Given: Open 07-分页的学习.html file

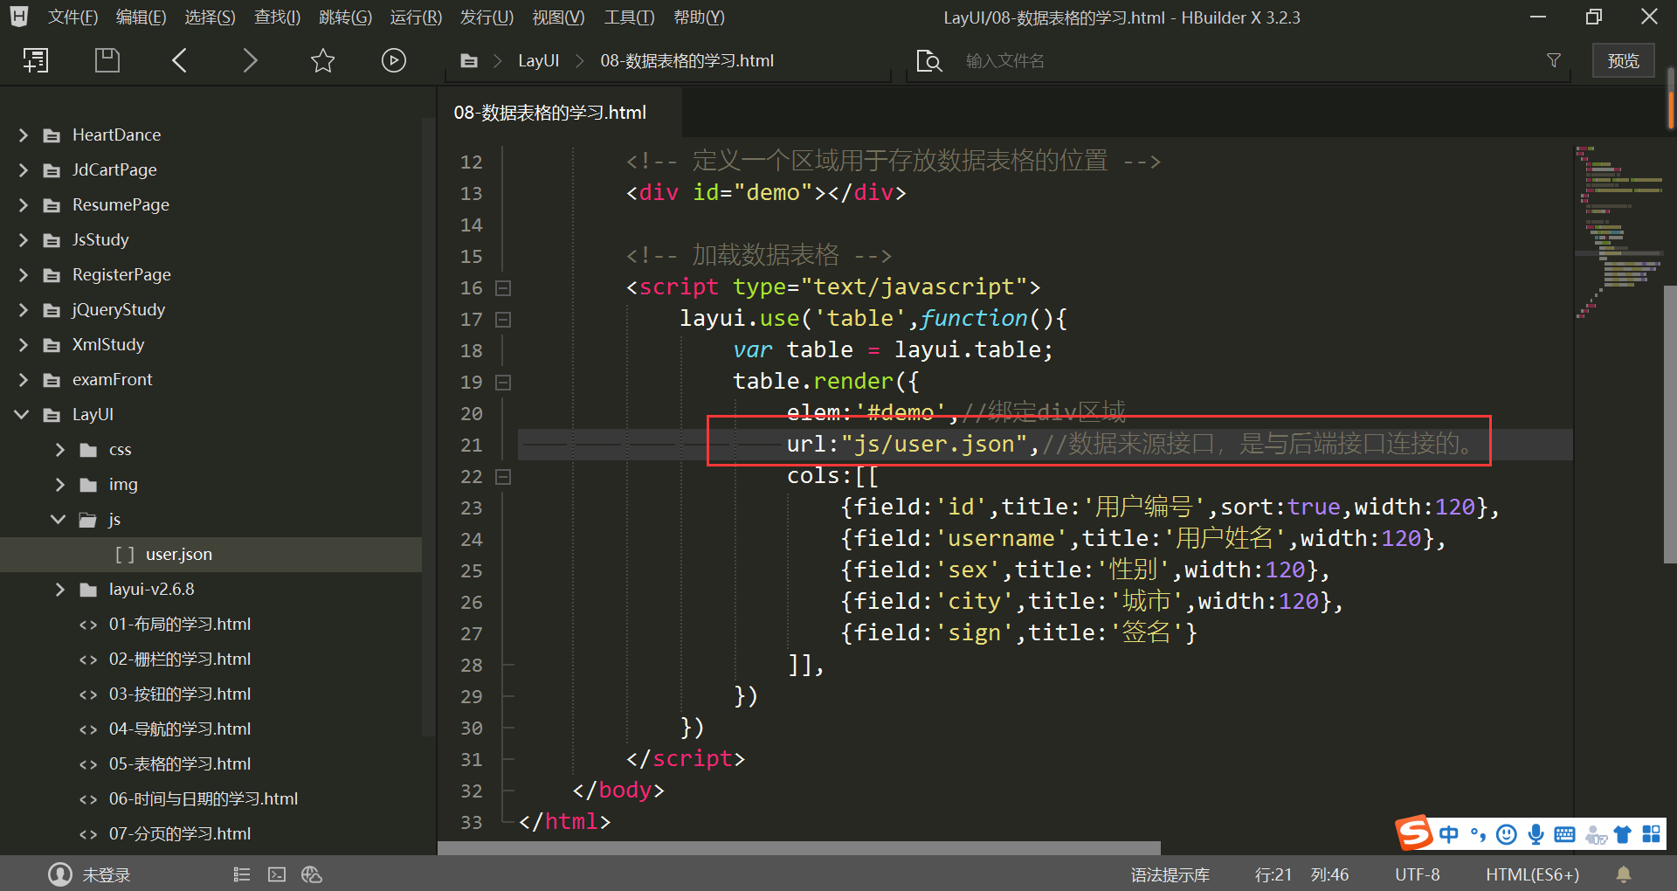Looking at the screenshot, I should pos(179,833).
